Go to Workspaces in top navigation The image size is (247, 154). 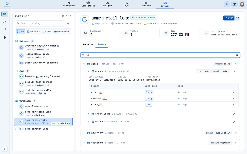[69, 4]
